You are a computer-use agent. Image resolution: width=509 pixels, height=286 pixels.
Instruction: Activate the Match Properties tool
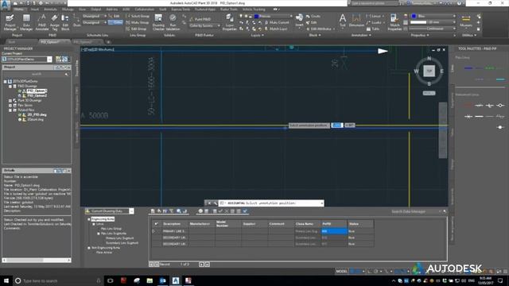pyautogui.click(x=394, y=22)
